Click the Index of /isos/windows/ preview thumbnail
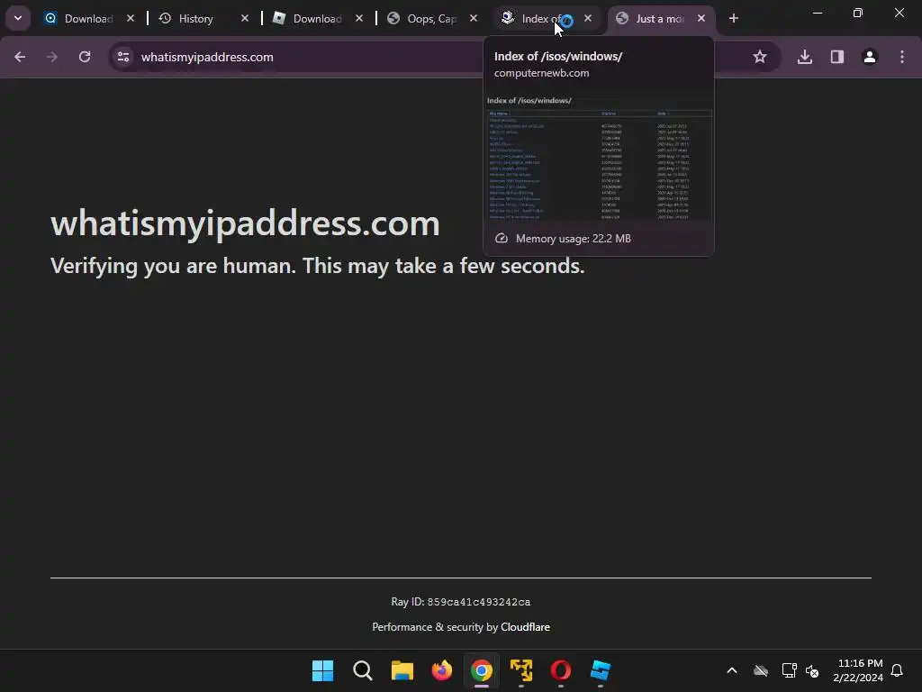Screen dimensions: 922x692 point(599,156)
